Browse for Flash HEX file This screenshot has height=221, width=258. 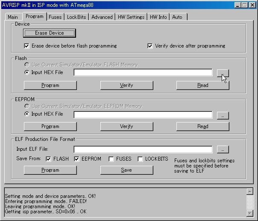223,73
